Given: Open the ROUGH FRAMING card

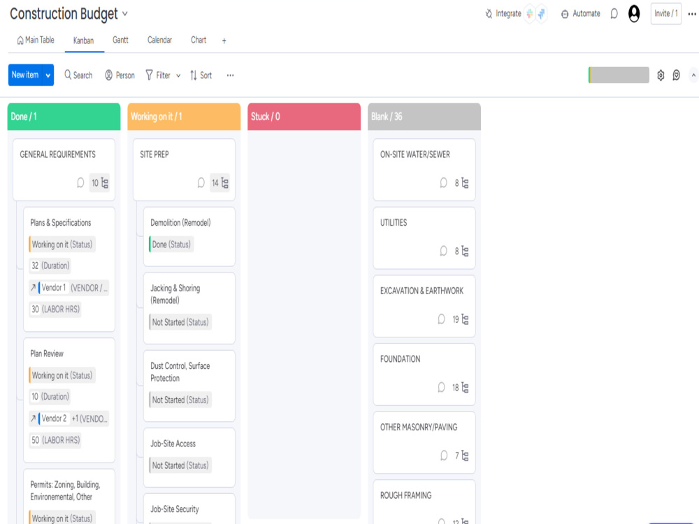Looking at the screenshot, I should [x=424, y=502].
